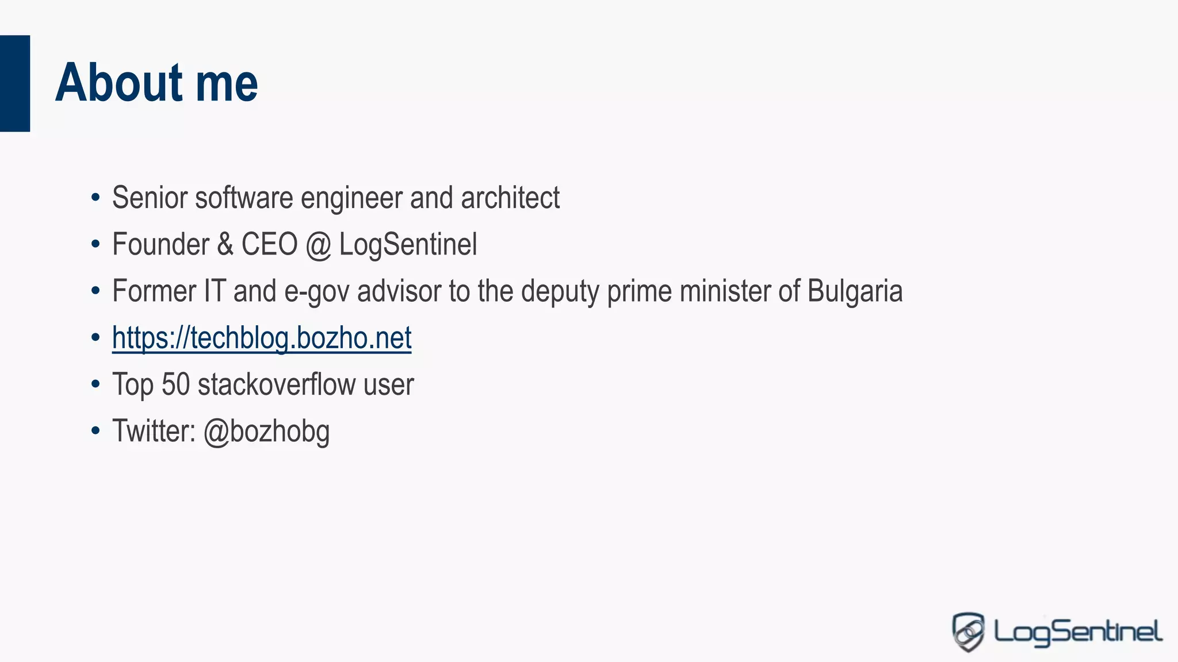Click the LogSentinel shield logo icon
The height and width of the screenshot is (662, 1178).
click(x=968, y=632)
